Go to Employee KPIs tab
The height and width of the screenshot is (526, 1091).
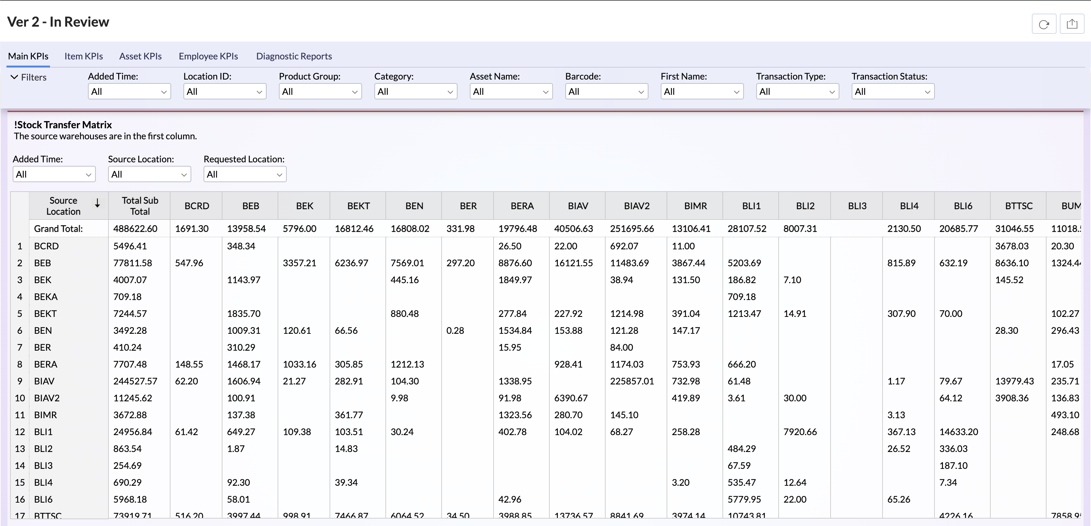(208, 56)
